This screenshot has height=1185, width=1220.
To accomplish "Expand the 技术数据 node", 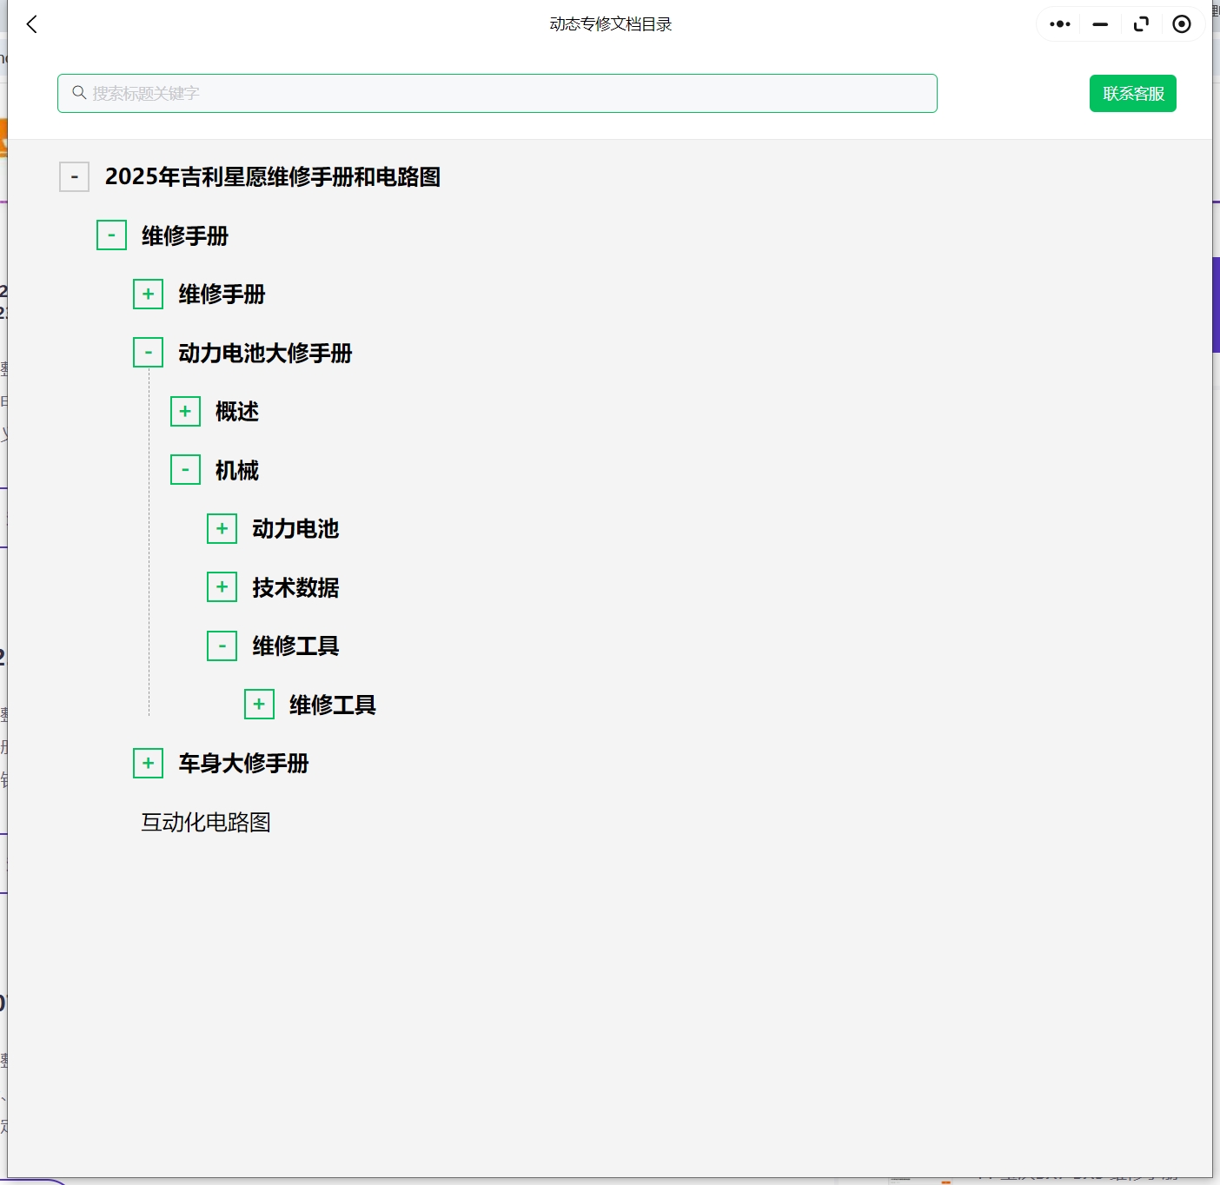I will (222, 586).
